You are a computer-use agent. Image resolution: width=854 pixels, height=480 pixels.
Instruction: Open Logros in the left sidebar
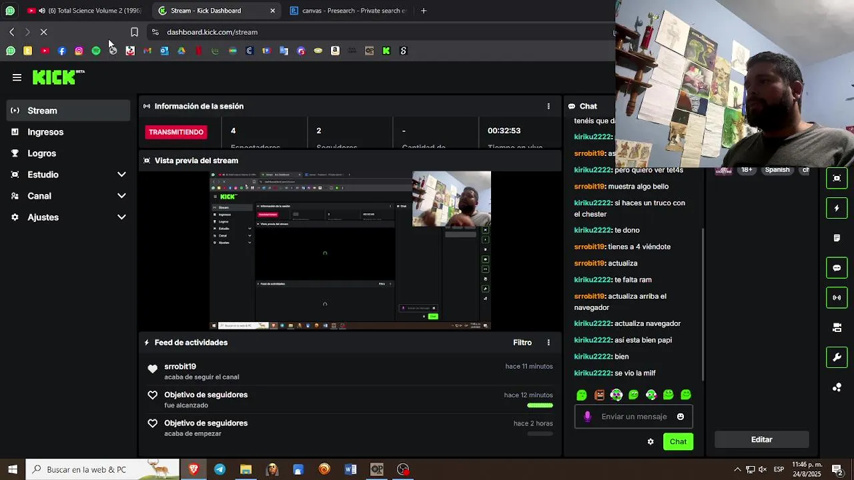point(68,153)
